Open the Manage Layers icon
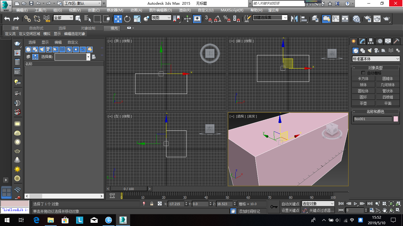 315,19
